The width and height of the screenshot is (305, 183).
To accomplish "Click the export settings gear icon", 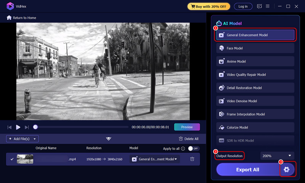I will 287,169.
